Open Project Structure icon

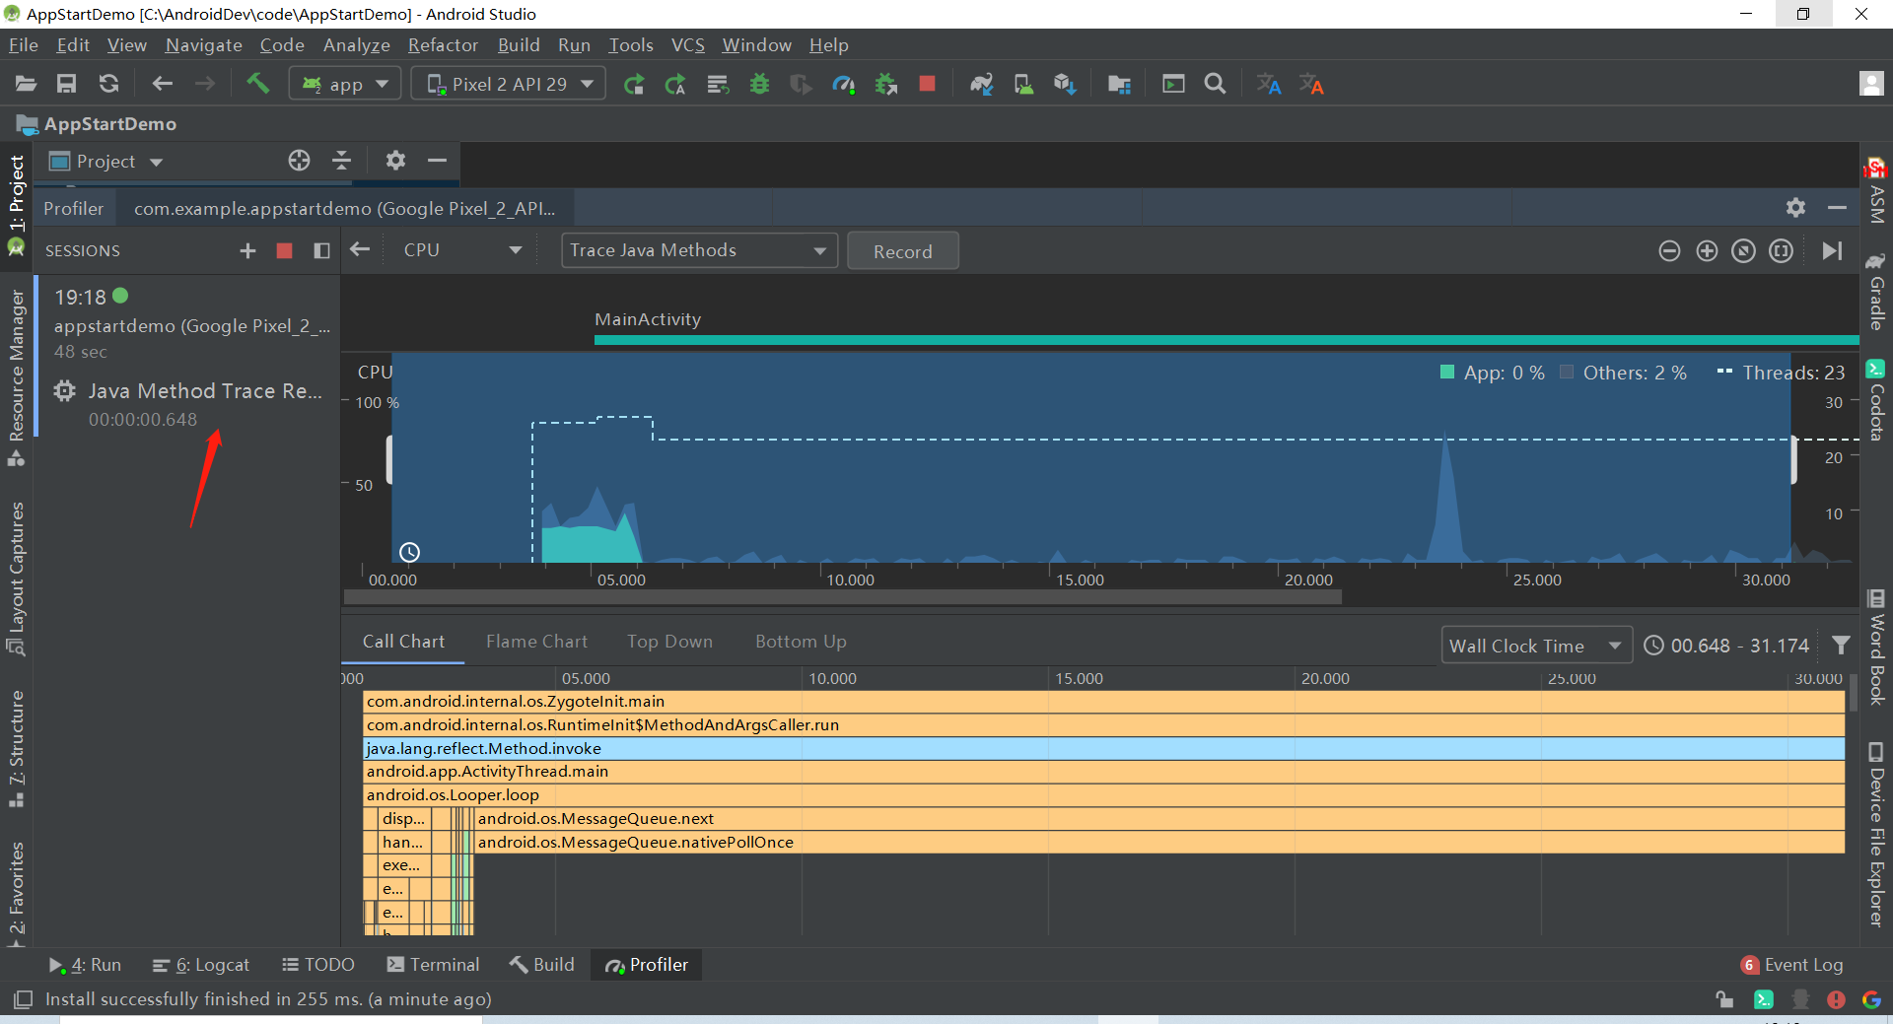pos(1119,85)
